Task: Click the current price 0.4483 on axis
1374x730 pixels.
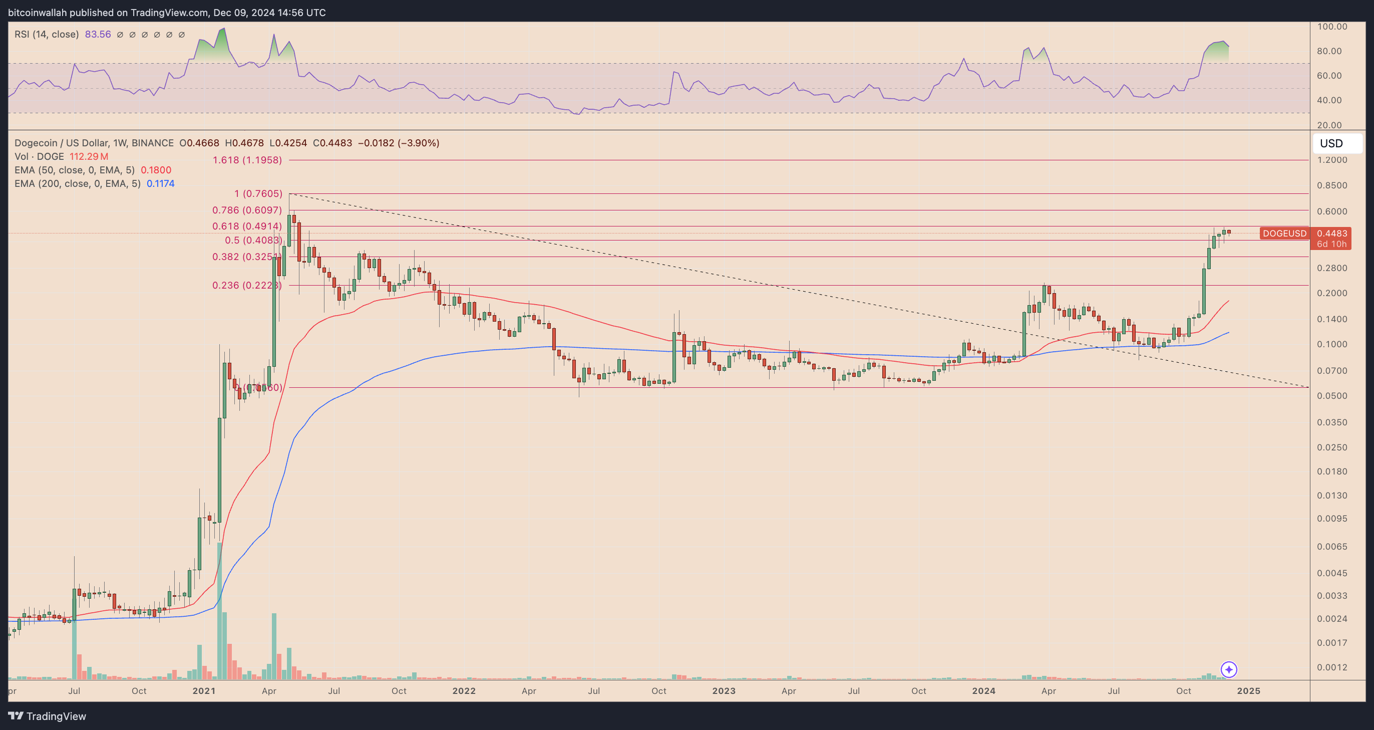Action: click(x=1332, y=233)
